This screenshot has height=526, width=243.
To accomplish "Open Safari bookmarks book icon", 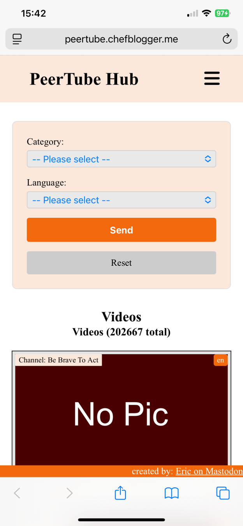I will tap(172, 494).
